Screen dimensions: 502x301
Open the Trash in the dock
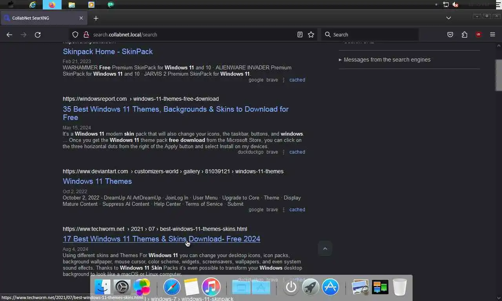[400, 287]
